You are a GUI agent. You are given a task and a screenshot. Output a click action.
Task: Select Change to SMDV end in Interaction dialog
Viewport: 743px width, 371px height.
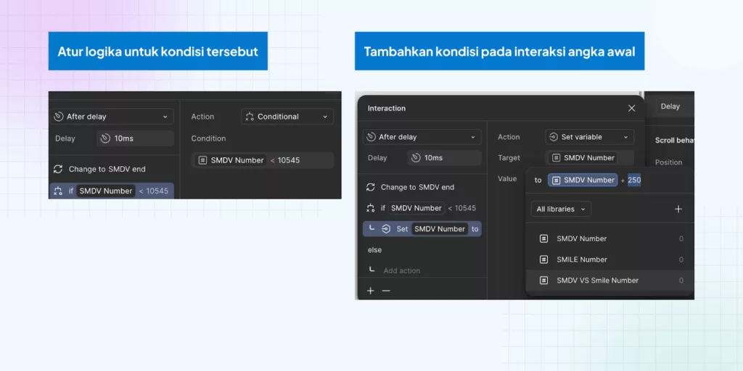[x=417, y=187]
